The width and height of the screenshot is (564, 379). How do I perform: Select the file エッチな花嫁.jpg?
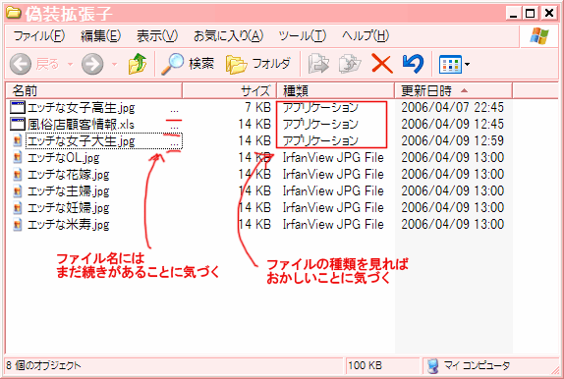point(68,175)
